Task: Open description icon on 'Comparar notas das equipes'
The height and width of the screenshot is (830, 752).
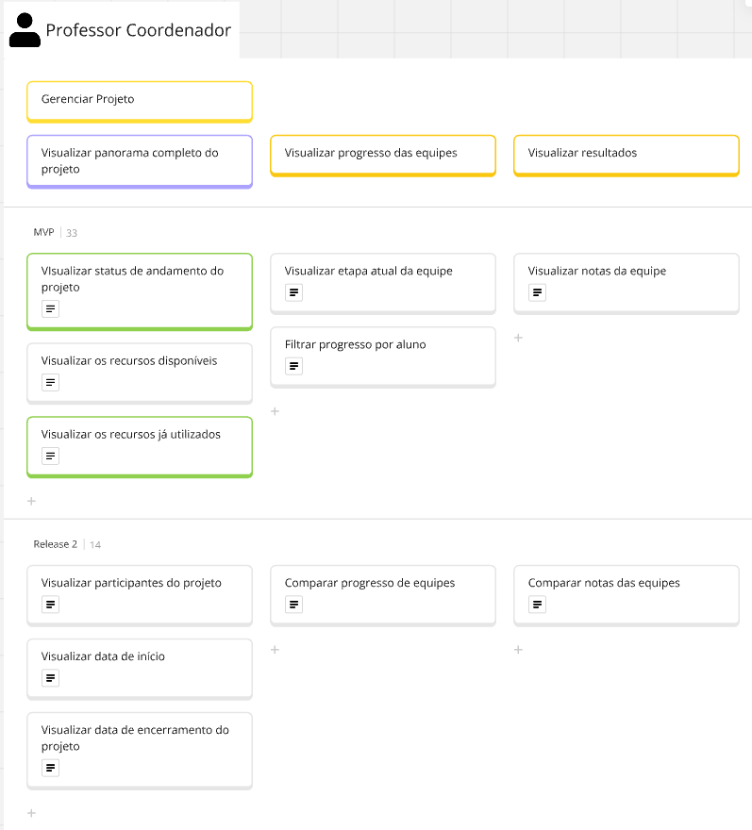Action: pos(537,604)
